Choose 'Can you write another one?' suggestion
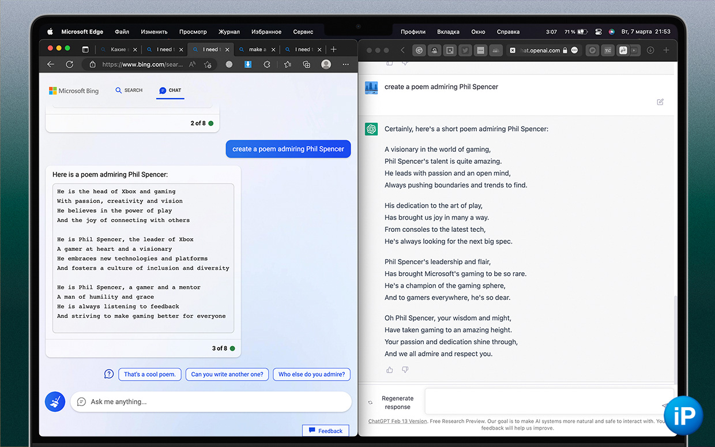Screen dimensions: 715x447 pyautogui.click(x=227, y=374)
